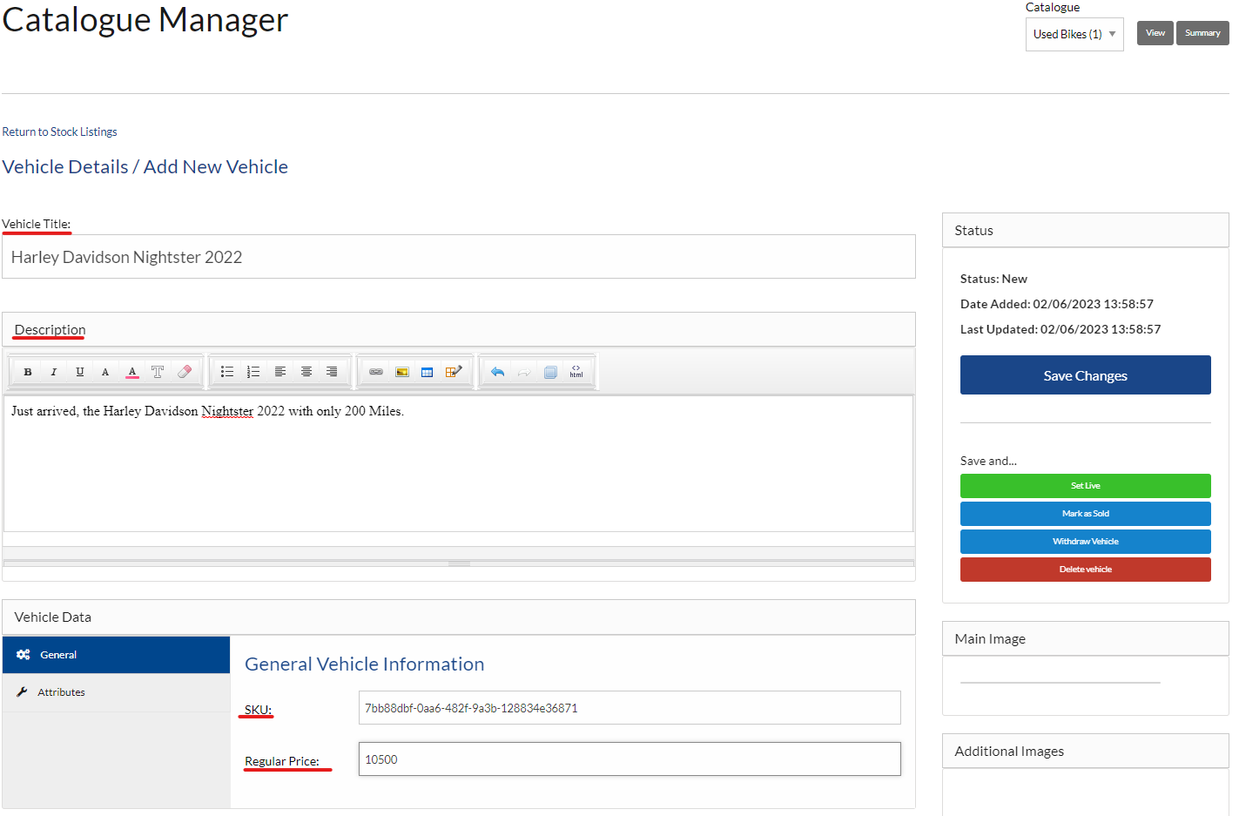Click the undo arrow icon
The height and width of the screenshot is (816, 1239).
498,372
